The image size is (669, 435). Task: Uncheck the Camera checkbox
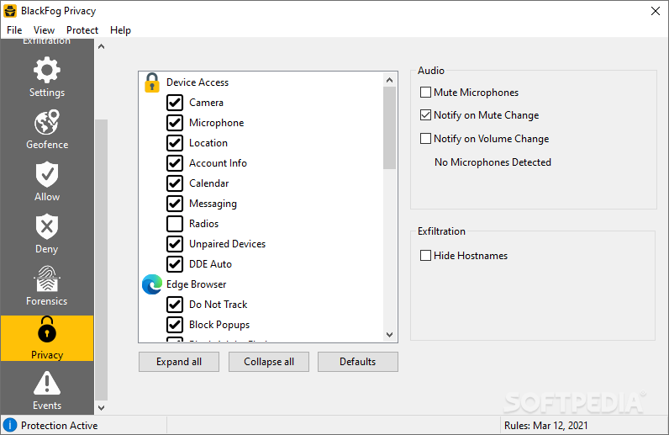(175, 103)
